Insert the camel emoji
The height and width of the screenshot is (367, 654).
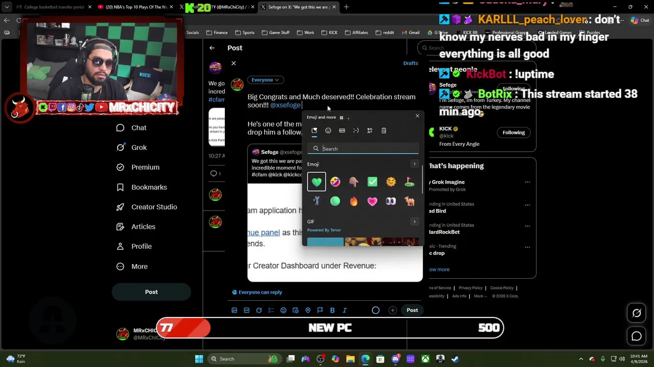pos(409,201)
